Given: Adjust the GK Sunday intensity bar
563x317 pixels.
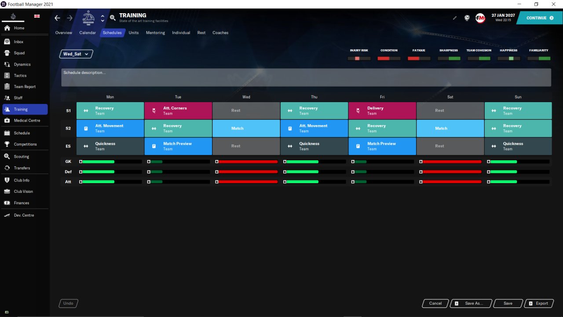Looking at the screenshot, I should coord(520,162).
